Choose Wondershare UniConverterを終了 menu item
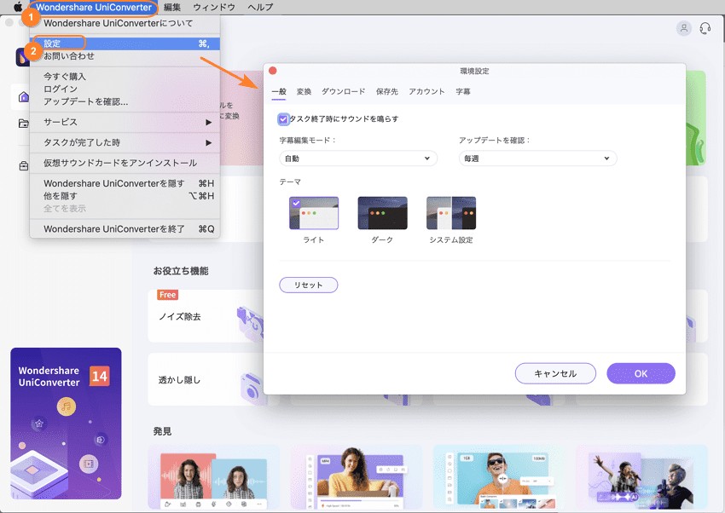Viewport: 725px width, 513px height. tap(125, 229)
